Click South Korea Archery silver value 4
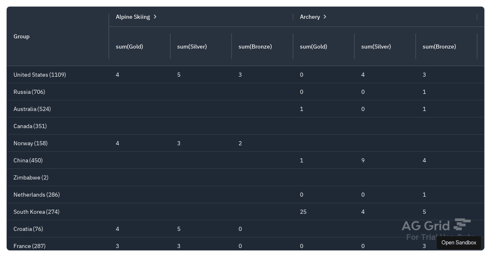Viewport: 491px width, 257px height. coord(363,212)
